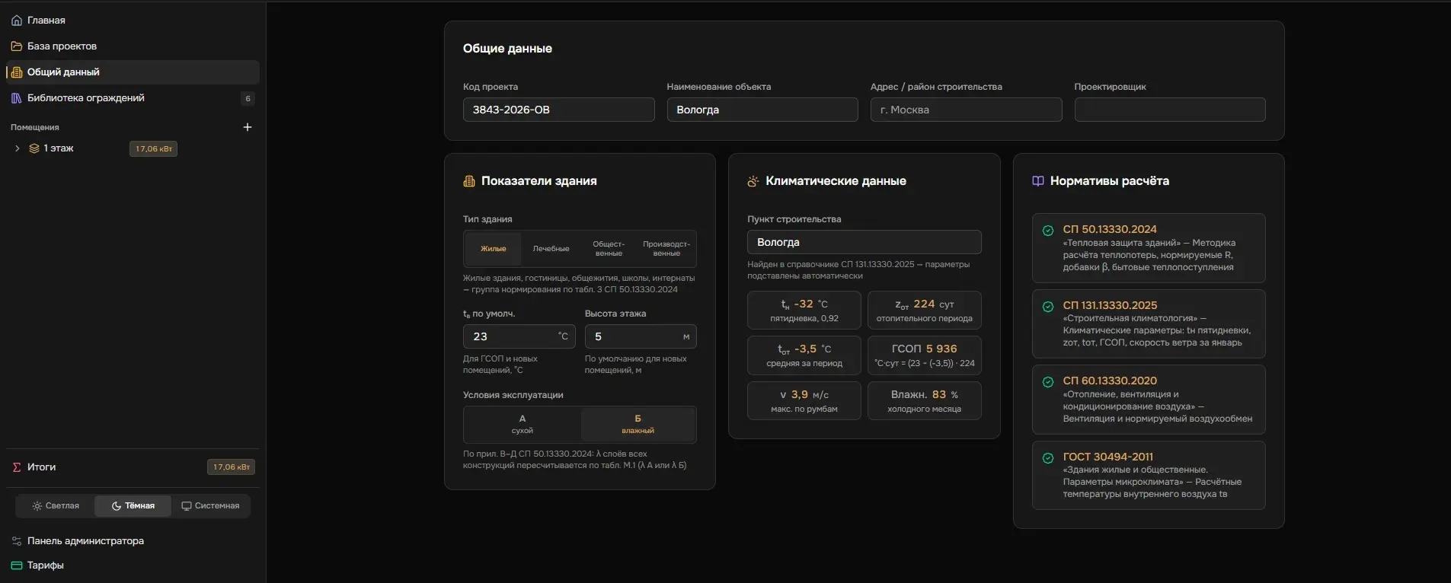Open СП 50.13330.2024 norm card

tap(1149, 248)
